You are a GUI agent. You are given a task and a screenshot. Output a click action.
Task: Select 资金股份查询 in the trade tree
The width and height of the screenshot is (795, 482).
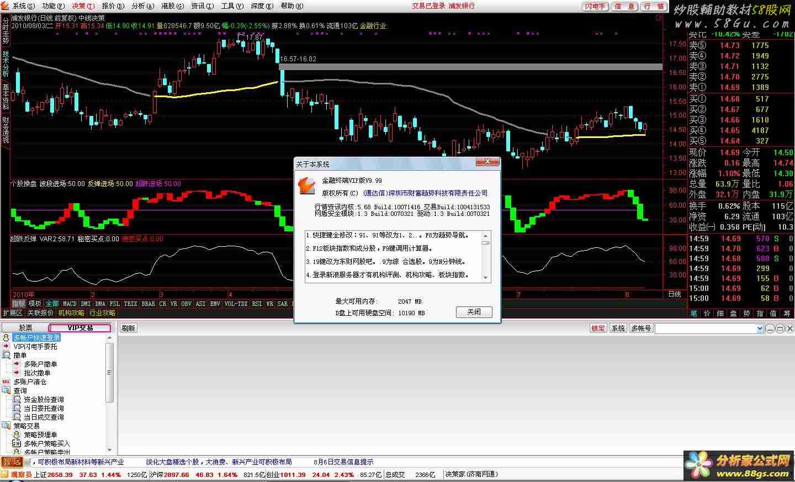click(x=44, y=399)
